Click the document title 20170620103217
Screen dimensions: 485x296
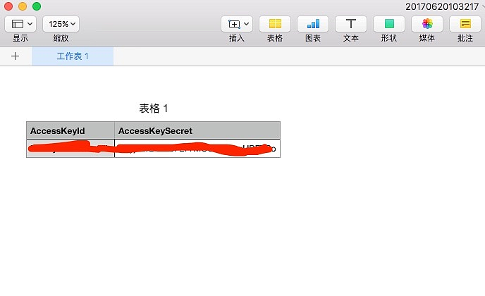click(441, 6)
